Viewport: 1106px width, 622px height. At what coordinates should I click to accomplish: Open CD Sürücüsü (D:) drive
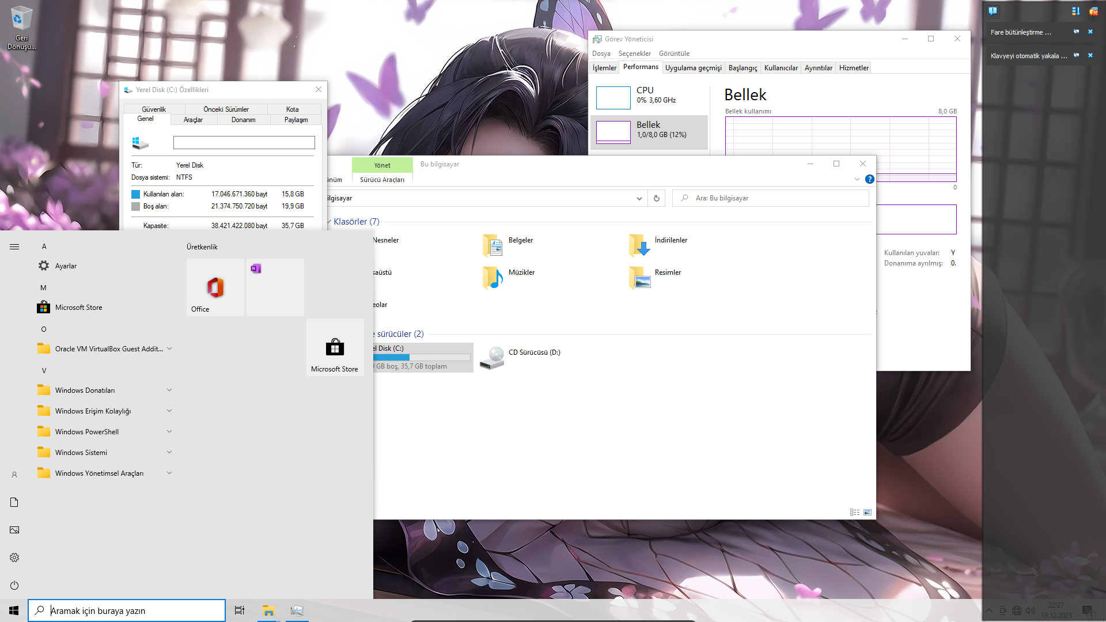tap(521, 358)
